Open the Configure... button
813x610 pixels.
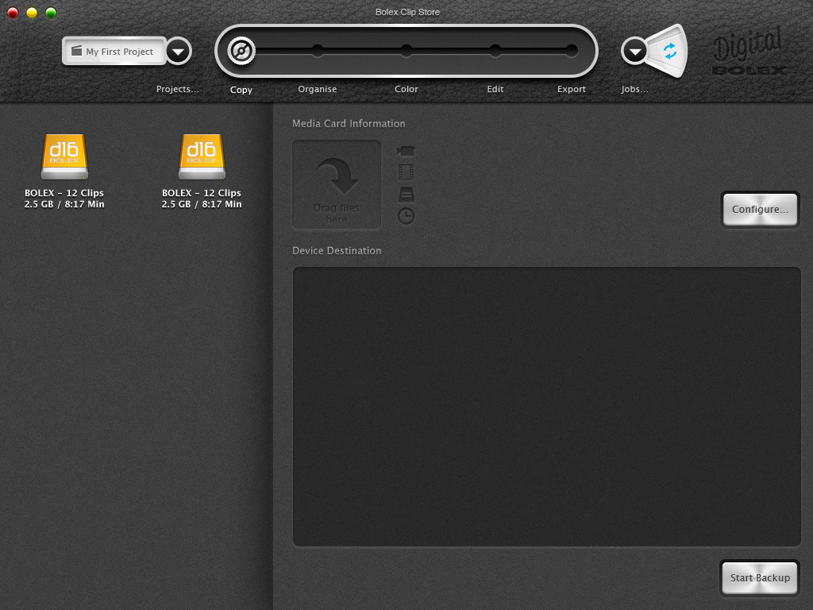coord(760,210)
